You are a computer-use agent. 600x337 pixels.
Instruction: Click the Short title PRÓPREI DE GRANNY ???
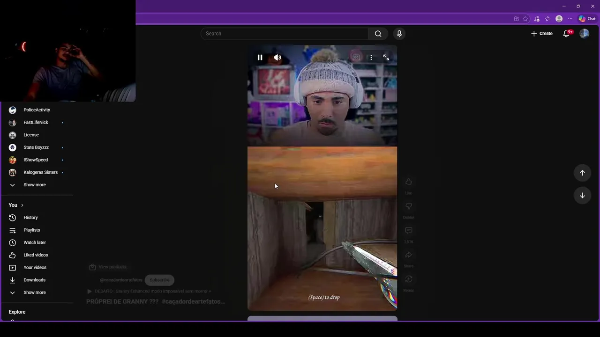(122, 302)
